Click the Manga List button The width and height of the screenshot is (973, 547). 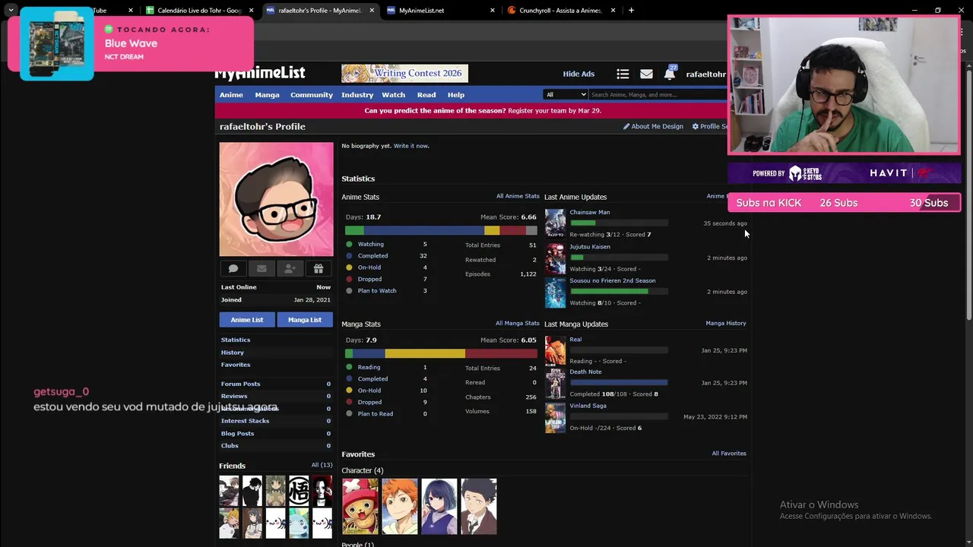[305, 320]
